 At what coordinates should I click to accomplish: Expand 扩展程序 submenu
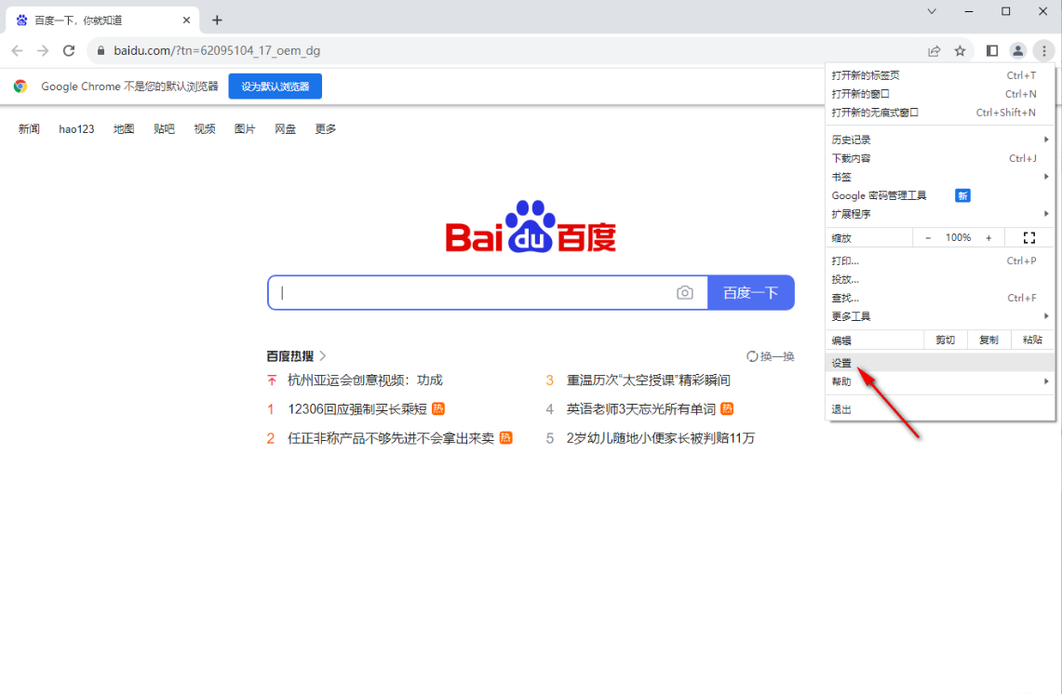940,214
